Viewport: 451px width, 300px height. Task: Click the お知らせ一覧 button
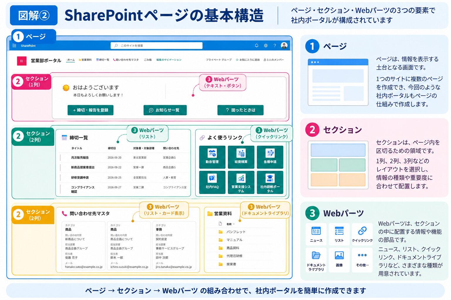(x=165, y=110)
